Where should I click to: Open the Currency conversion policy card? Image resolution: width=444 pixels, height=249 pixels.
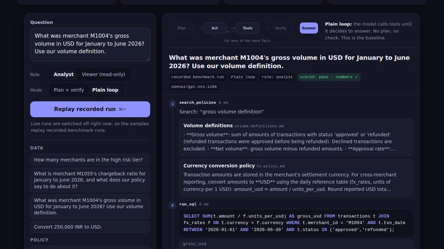(x=296, y=178)
